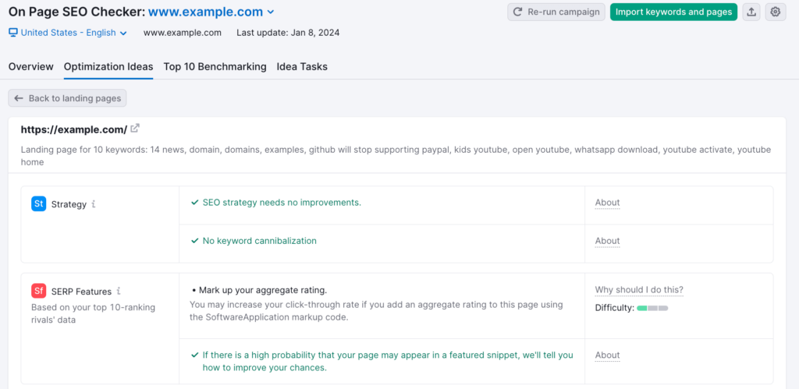Image resolution: width=799 pixels, height=389 pixels.
Task: Click the https://example.com/ page URL heading
Action: point(74,130)
